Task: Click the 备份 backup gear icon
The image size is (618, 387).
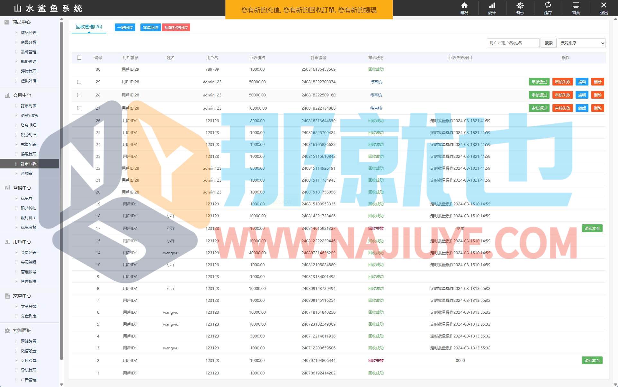Action: click(x=520, y=5)
